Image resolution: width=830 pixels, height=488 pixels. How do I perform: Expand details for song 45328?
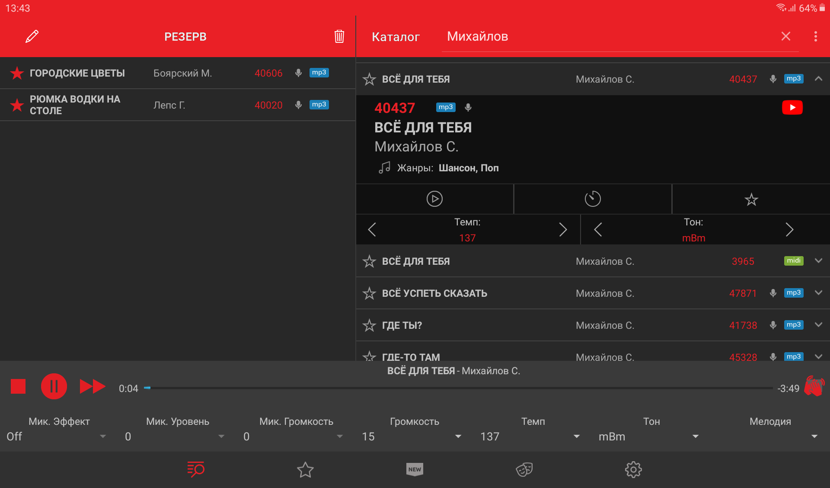(818, 356)
